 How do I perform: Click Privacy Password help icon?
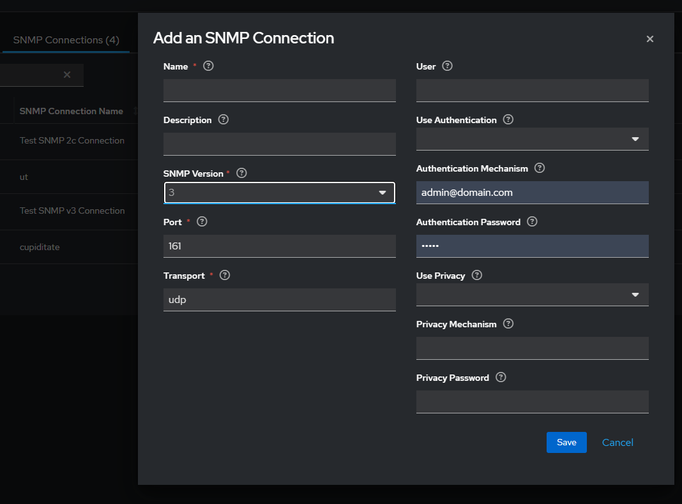(x=501, y=377)
